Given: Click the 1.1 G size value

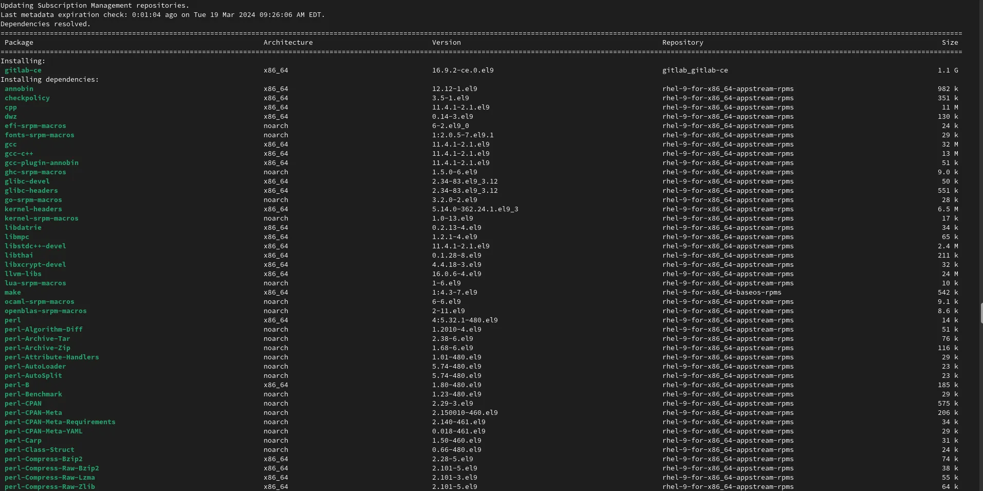Looking at the screenshot, I should [x=948, y=70].
